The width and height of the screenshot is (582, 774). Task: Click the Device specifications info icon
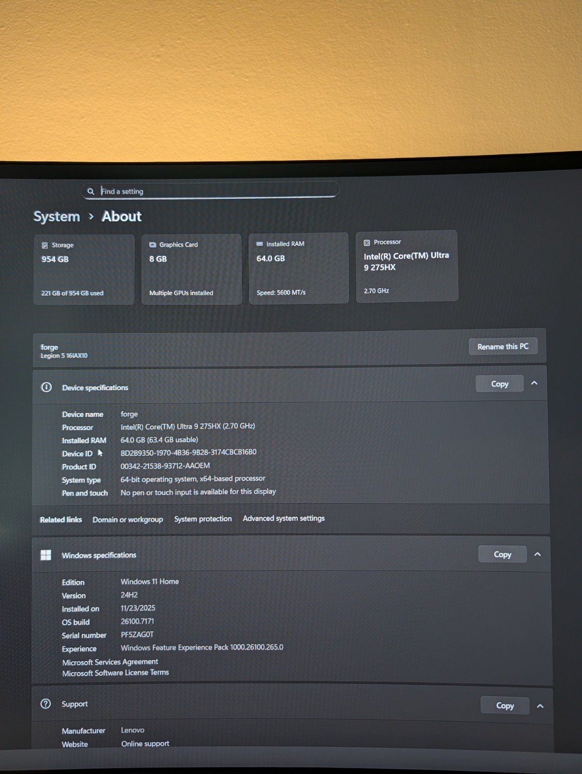(46, 387)
